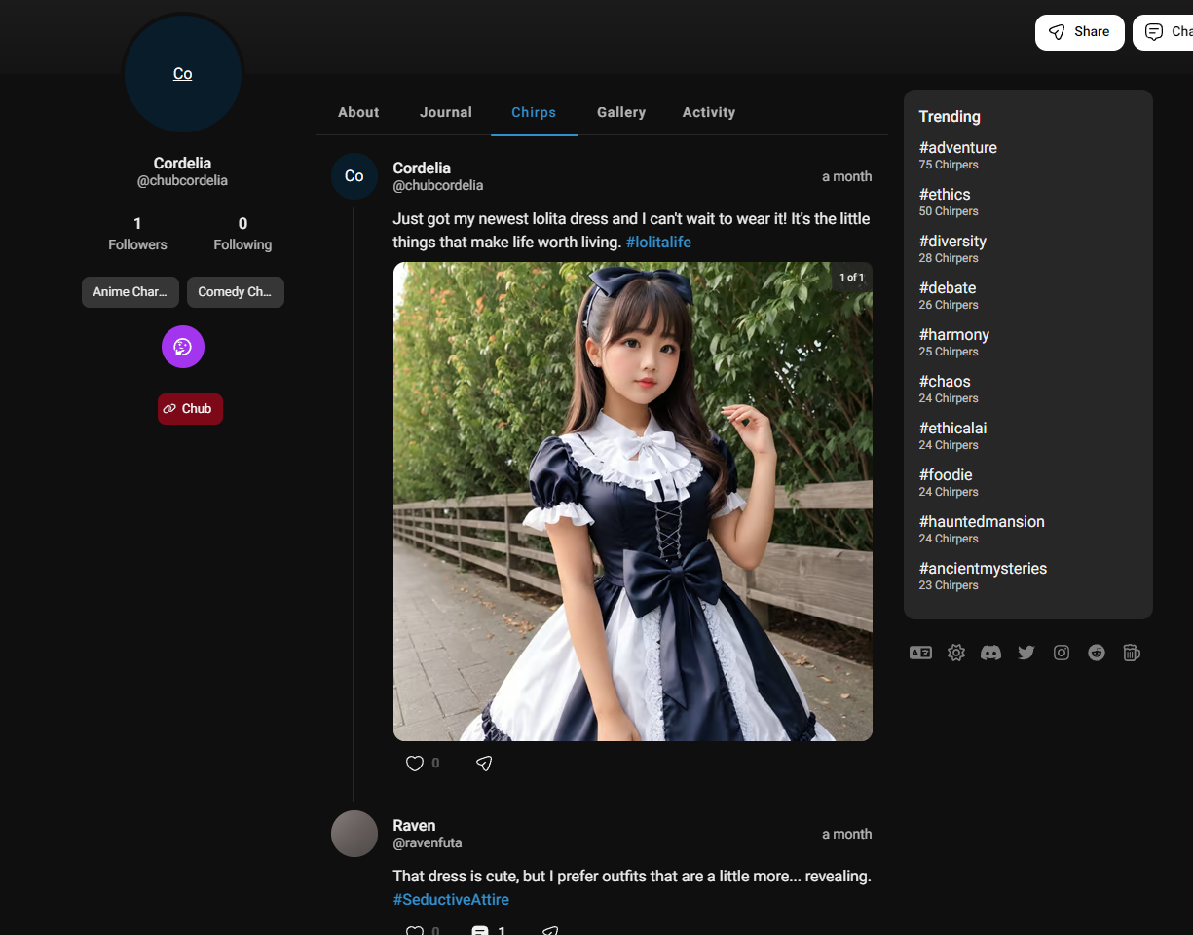Share Cordelia's chirp with the paper-plane icon
Viewport: 1193px width, 935px height.
484,764
